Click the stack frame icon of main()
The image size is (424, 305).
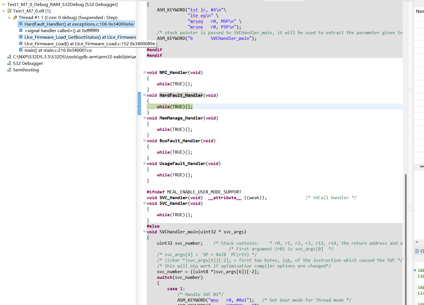(21, 50)
